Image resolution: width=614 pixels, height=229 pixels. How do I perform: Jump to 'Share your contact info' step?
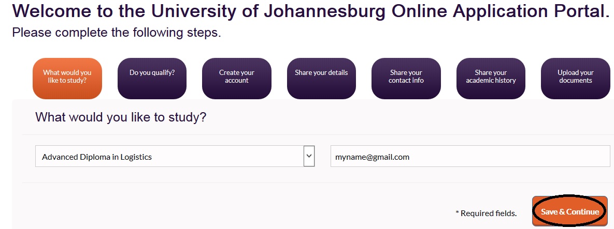pyautogui.click(x=406, y=78)
